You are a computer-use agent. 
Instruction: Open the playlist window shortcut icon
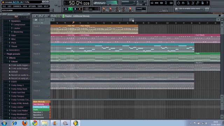click(152, 3)
